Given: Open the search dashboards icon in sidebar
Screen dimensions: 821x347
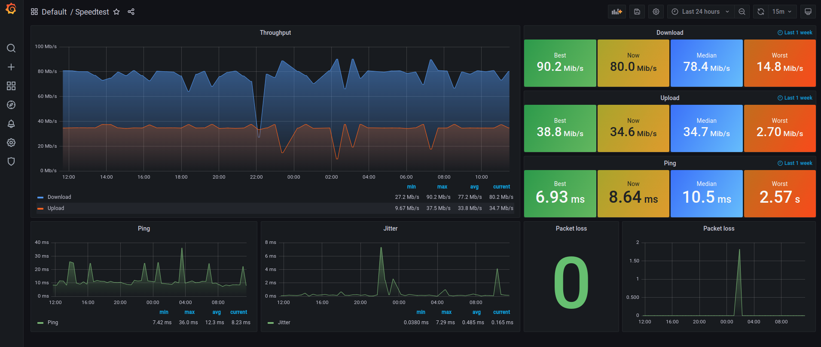Looking at the screenshot, I should (x=11, y=48).
